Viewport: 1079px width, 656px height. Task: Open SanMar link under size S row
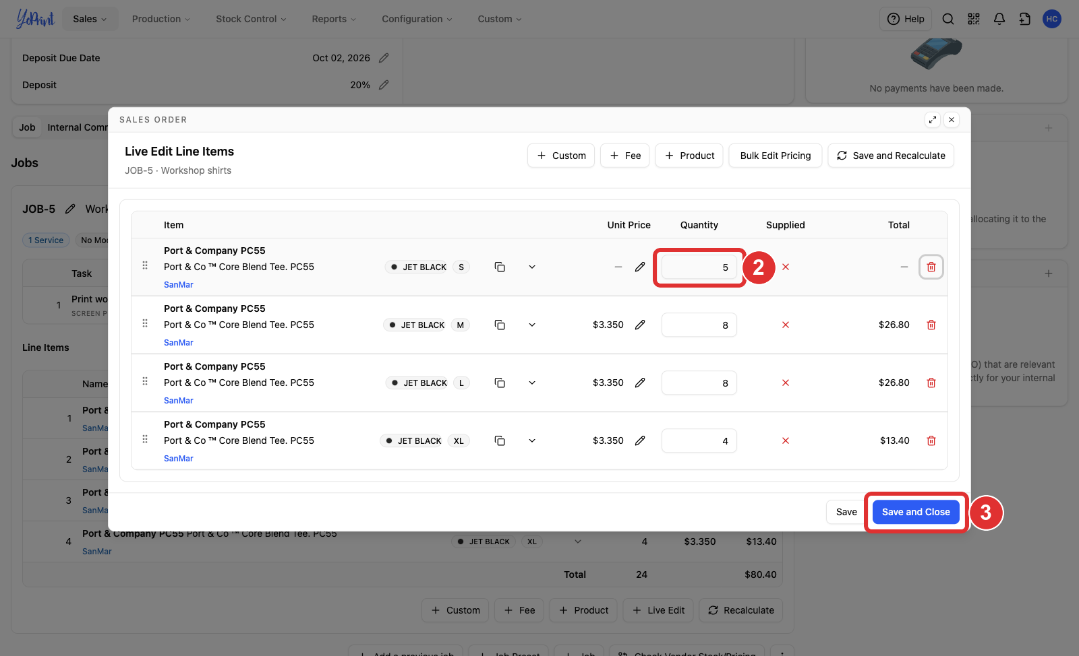(x=179, y=285)
